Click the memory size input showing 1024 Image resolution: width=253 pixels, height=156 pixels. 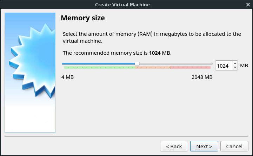tap(223, 66)
